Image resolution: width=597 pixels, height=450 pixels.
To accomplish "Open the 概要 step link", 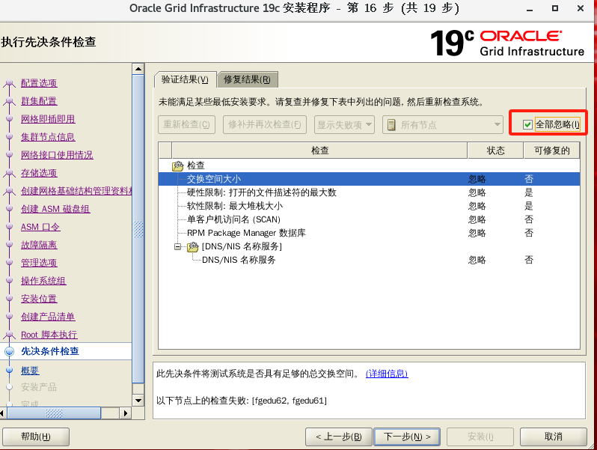I will [x=30, y=371].
